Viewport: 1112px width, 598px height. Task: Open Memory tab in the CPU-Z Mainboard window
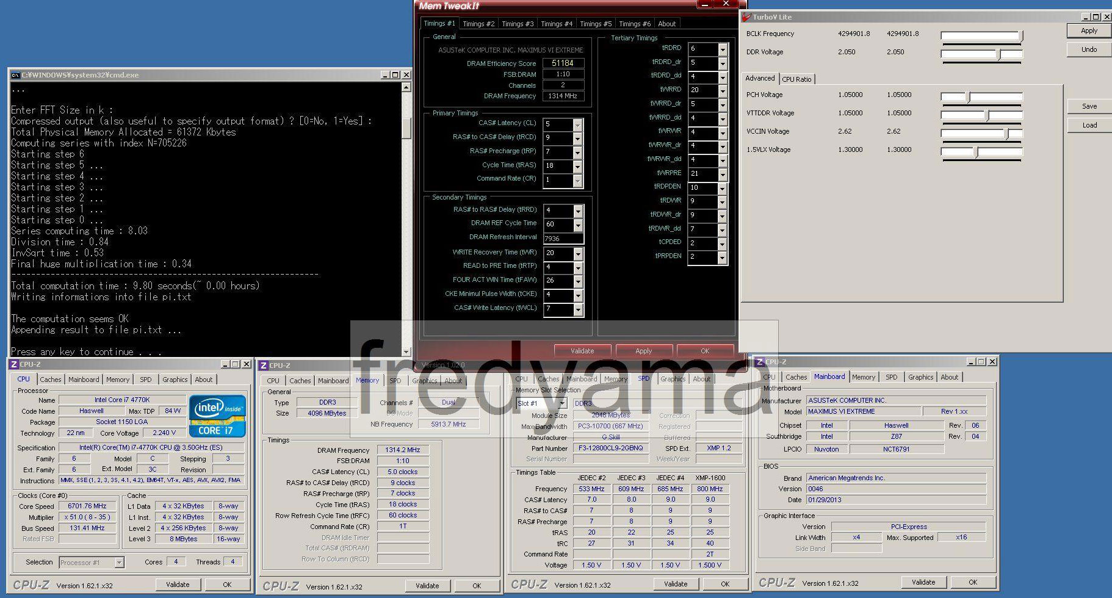864,377
